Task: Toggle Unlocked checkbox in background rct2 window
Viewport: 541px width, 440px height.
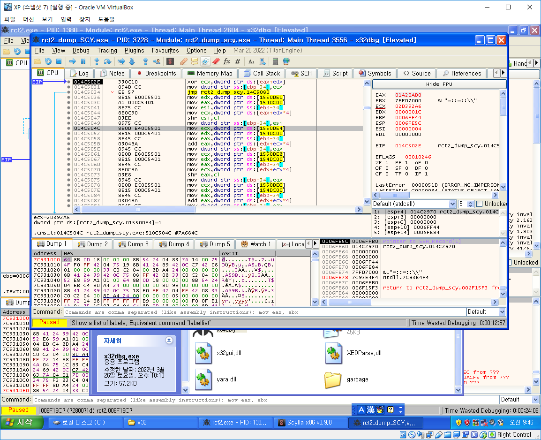Action: click(510, 263)
